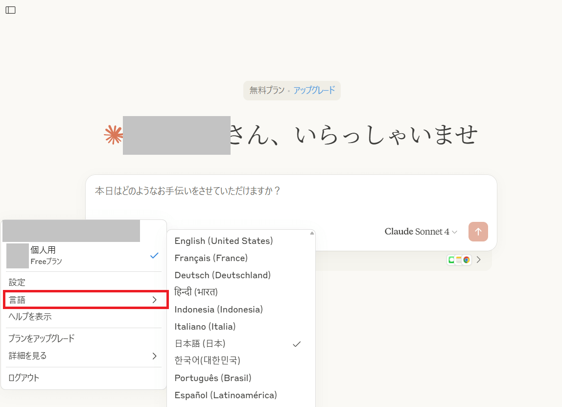Choose ヘルプを表示

[84, 316]
